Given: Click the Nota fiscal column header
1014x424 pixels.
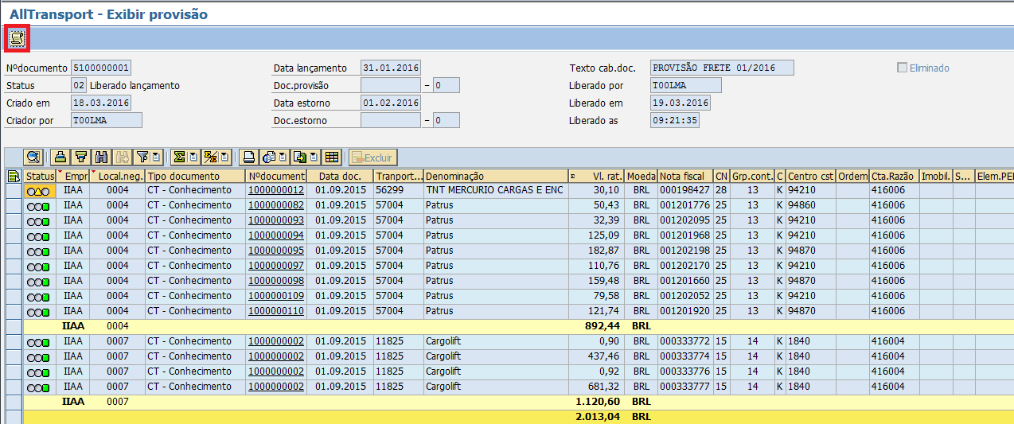Looking at the screenshot, I should coord(684,176).
